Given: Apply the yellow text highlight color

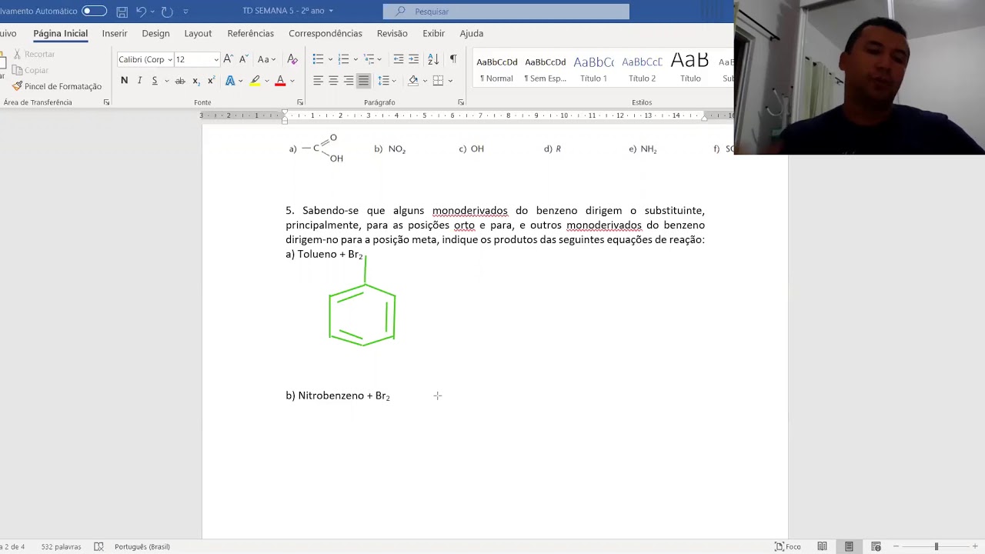Looking at the screenshot, I should pos(255,81).
